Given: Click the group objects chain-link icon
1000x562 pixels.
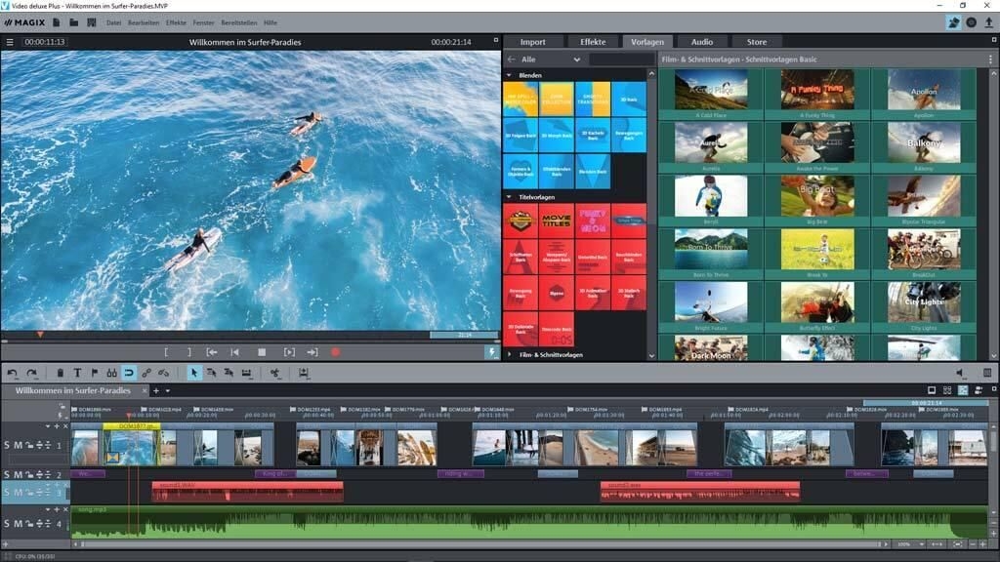Looking at the screenshot, I should point(146,373).
